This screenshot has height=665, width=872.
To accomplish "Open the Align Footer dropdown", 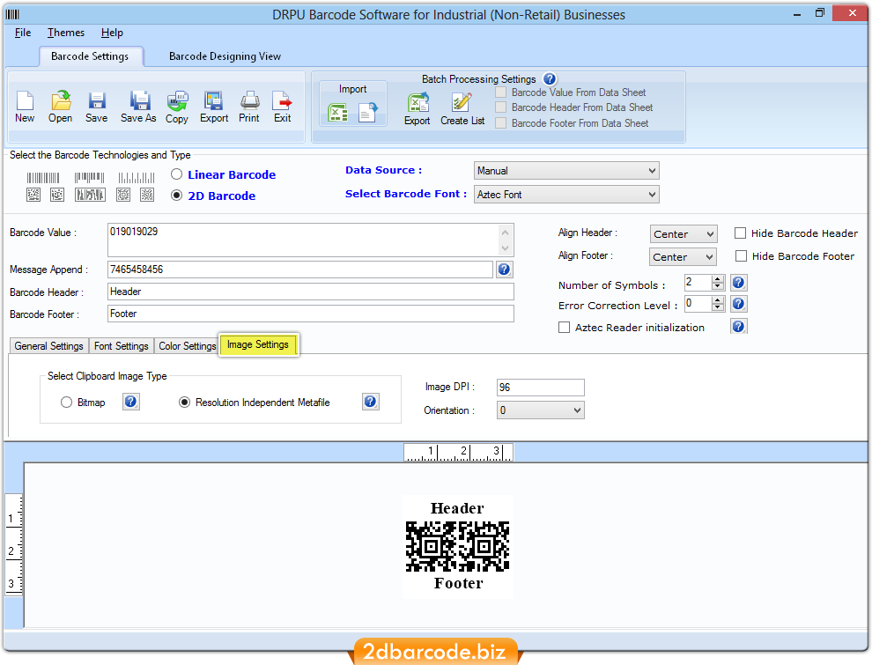I will coord(683,257).
